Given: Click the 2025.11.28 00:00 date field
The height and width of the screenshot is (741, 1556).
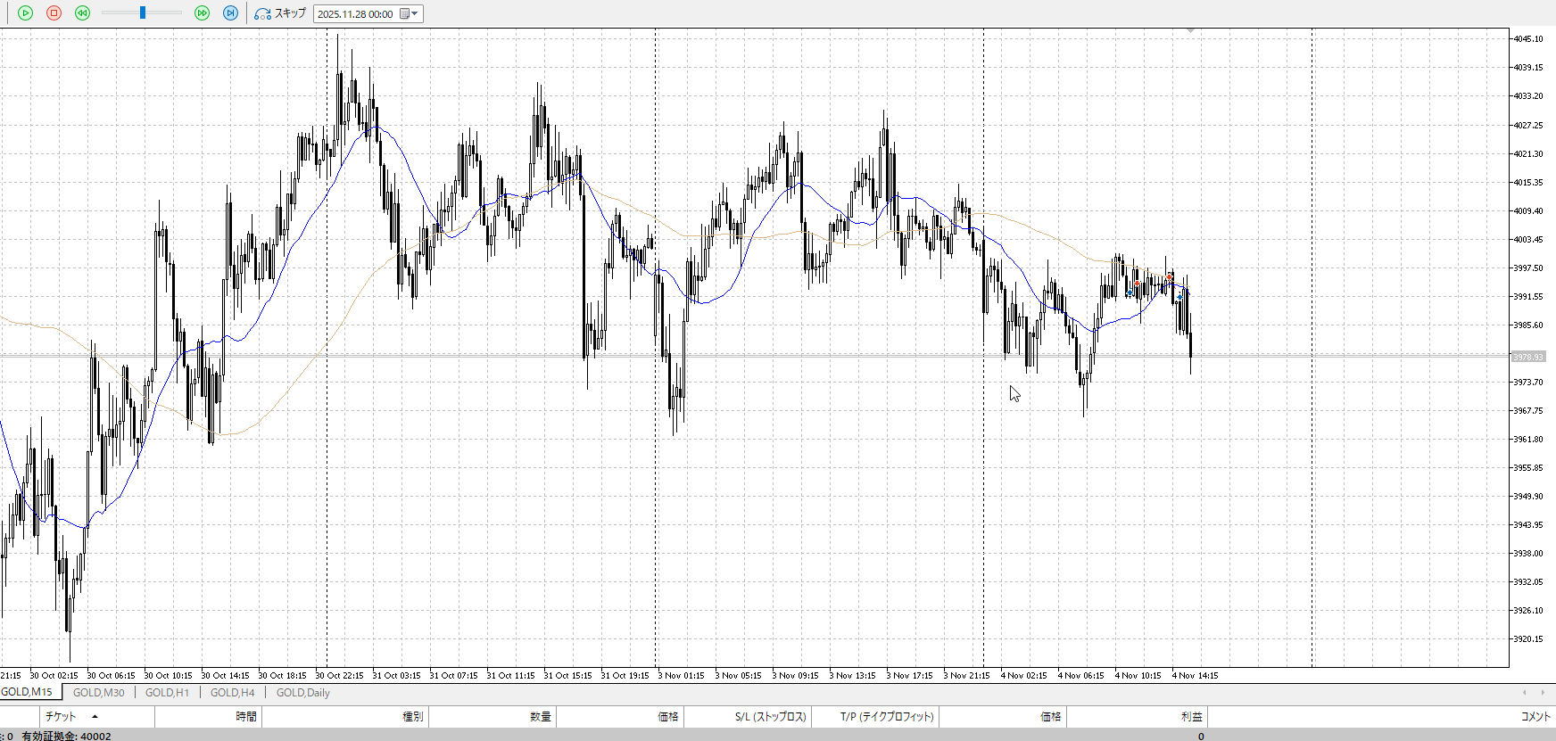Looking at the screenshot, I should (x=355, y=14).
